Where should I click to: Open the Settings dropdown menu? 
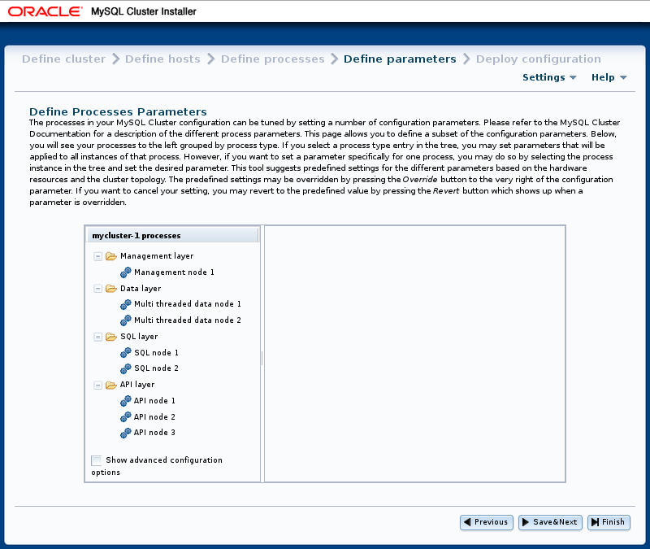click(x=549, y=77)
